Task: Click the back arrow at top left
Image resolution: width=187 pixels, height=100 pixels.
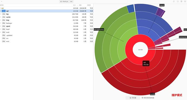Action: pyautogui.click(x=2, y=1)
